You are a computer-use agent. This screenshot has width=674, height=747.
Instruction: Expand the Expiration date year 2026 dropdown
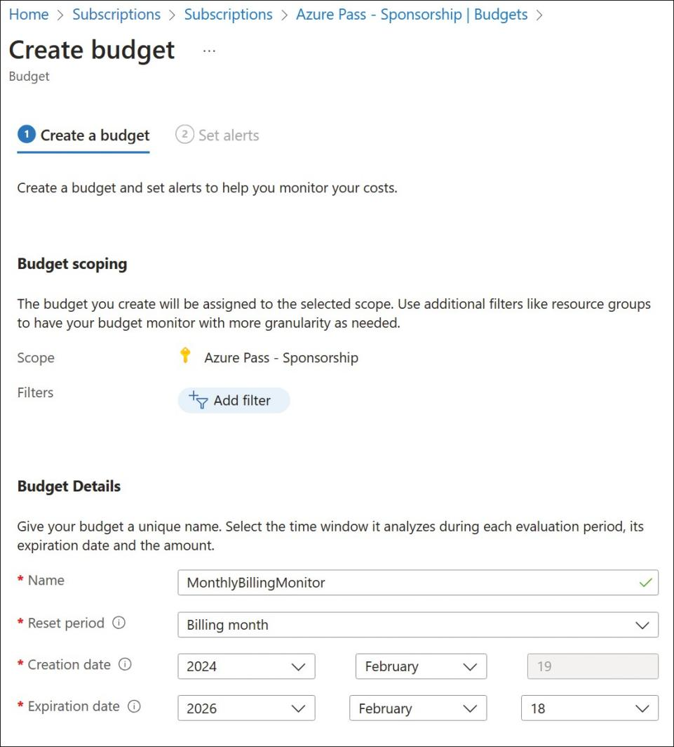pyautogui.click(x=247, y=708)
